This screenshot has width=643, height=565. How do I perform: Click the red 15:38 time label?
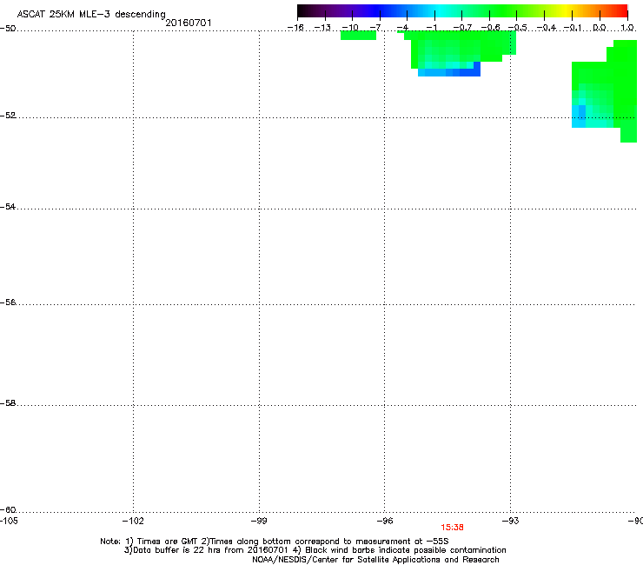(x=452, y=528)
